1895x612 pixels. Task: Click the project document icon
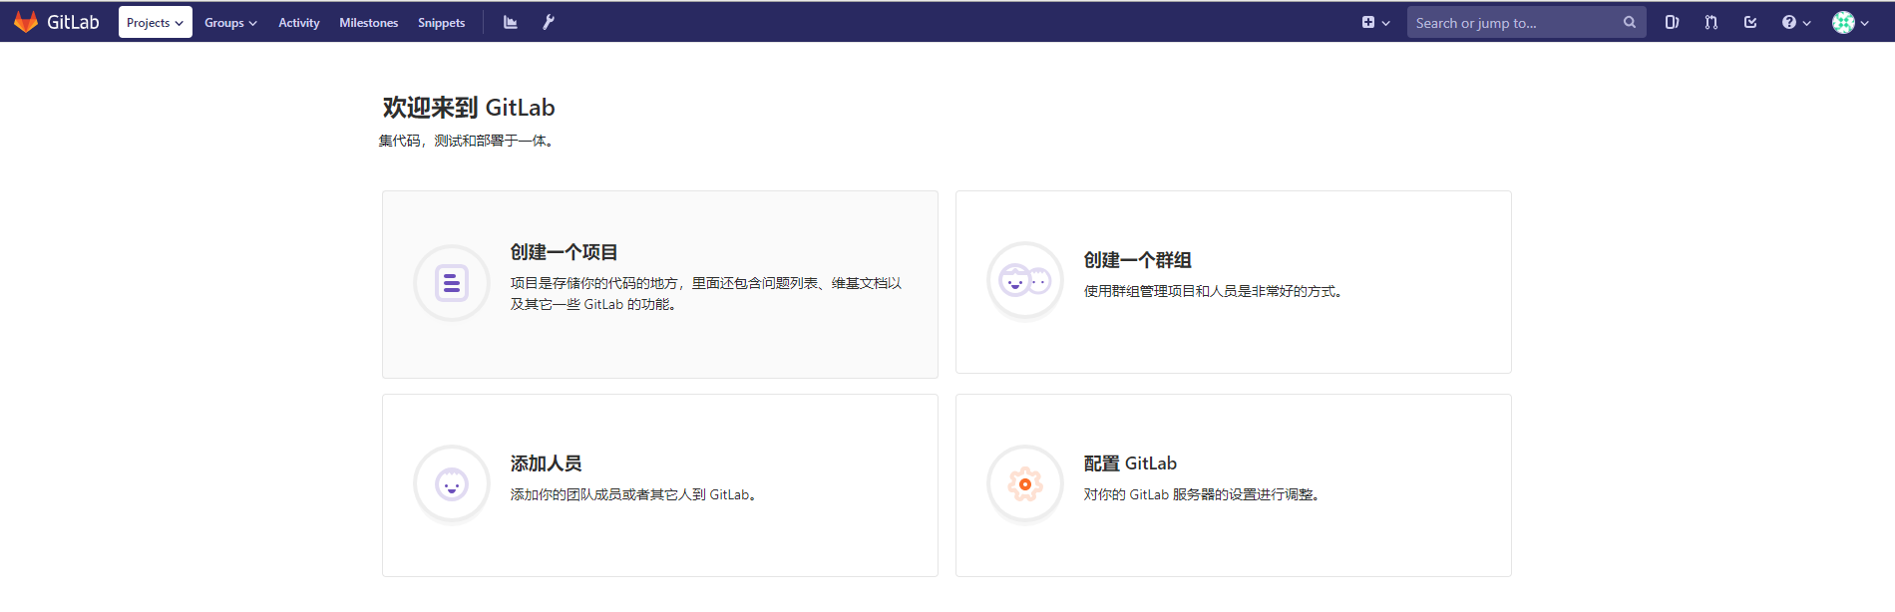[451, 284]
